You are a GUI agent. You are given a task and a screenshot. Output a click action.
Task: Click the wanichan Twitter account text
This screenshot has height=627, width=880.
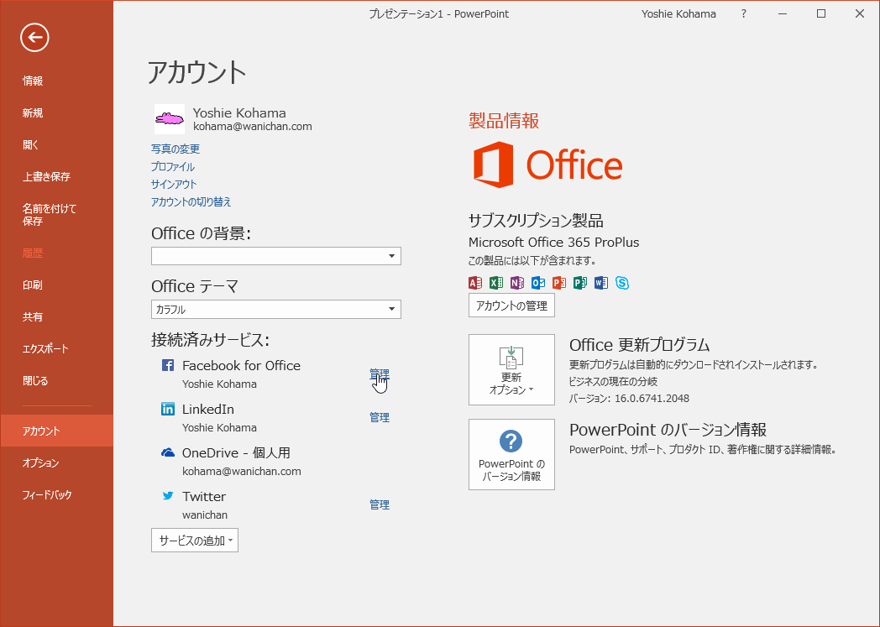(205, 515)
